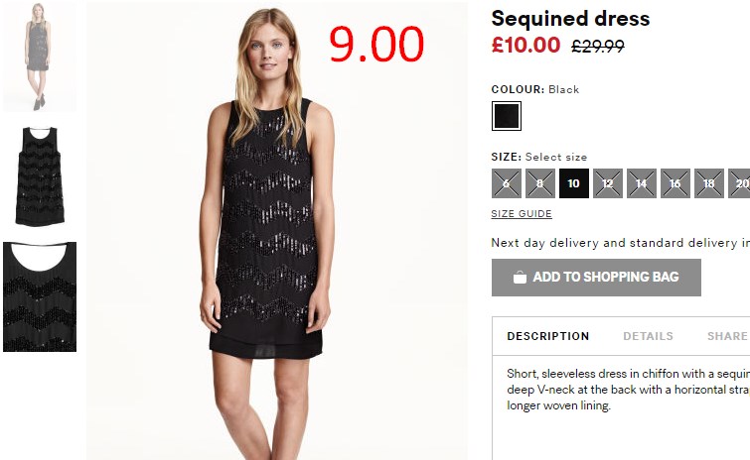Choose unavailable size 12
This screenshot has height=460, width=750.
608,183
